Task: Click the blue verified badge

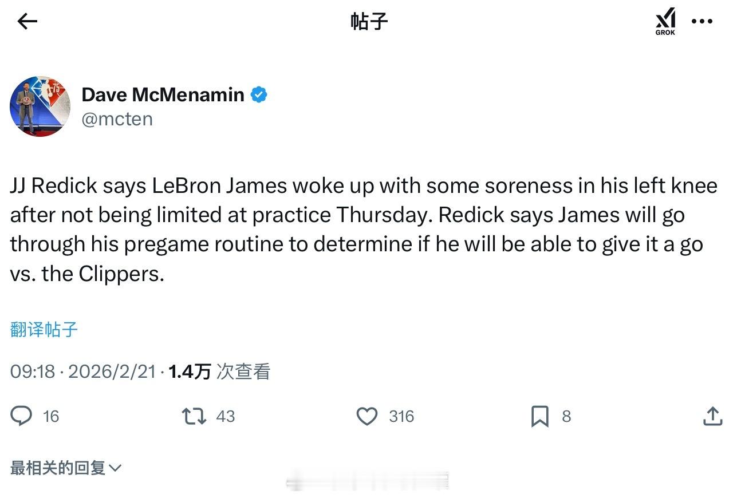Action: tap(259, 94)
